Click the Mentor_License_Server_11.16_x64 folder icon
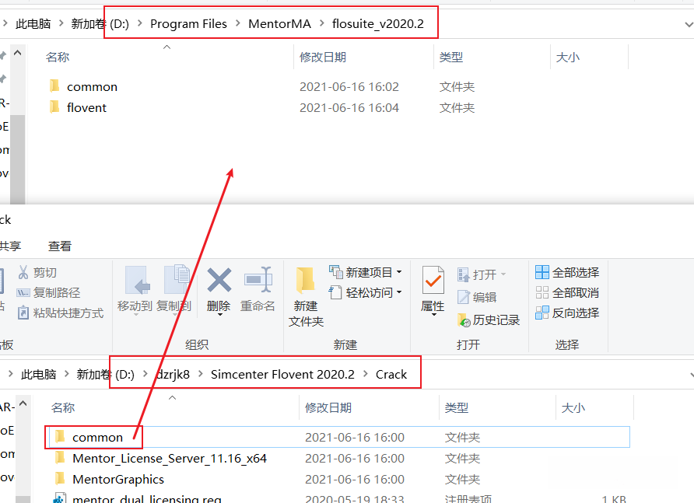This screenshot has height=503, width=694. pos(60,457)
